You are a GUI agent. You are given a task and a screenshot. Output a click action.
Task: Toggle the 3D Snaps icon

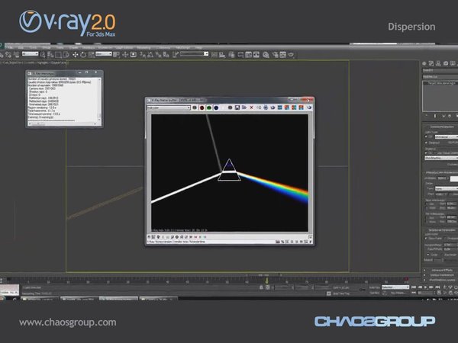[143, 55]
